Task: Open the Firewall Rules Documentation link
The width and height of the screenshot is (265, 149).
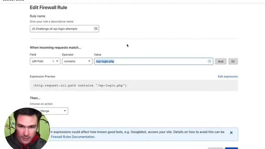Action: point(73,137)
